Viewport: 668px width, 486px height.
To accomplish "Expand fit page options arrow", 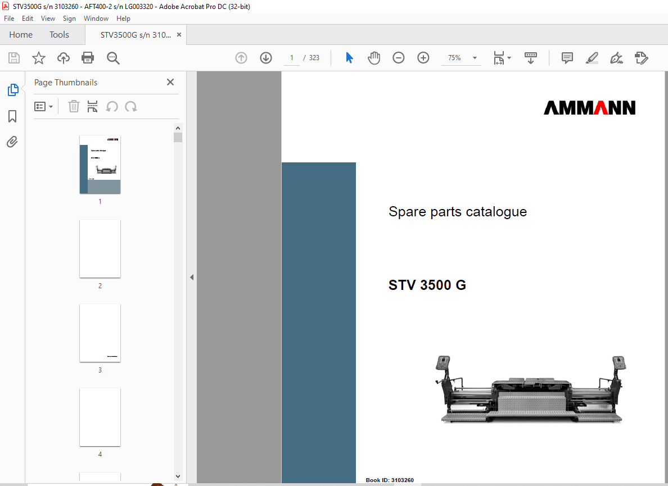I will point(509,58).
